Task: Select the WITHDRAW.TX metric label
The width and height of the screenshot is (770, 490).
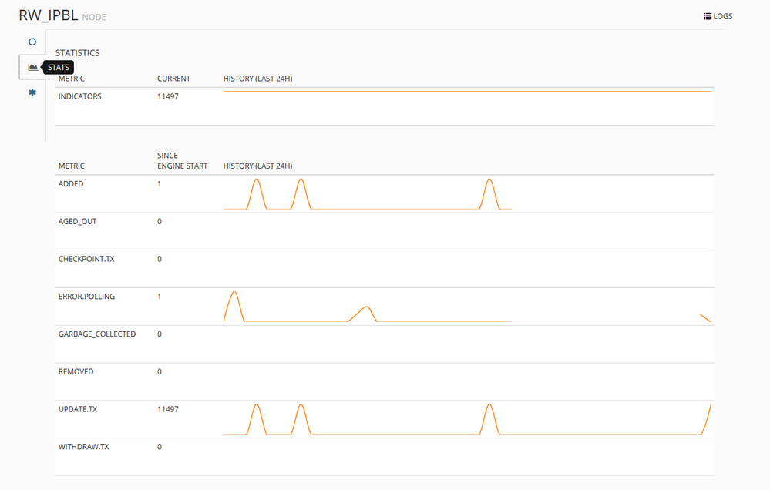Action: pos(83,447)
